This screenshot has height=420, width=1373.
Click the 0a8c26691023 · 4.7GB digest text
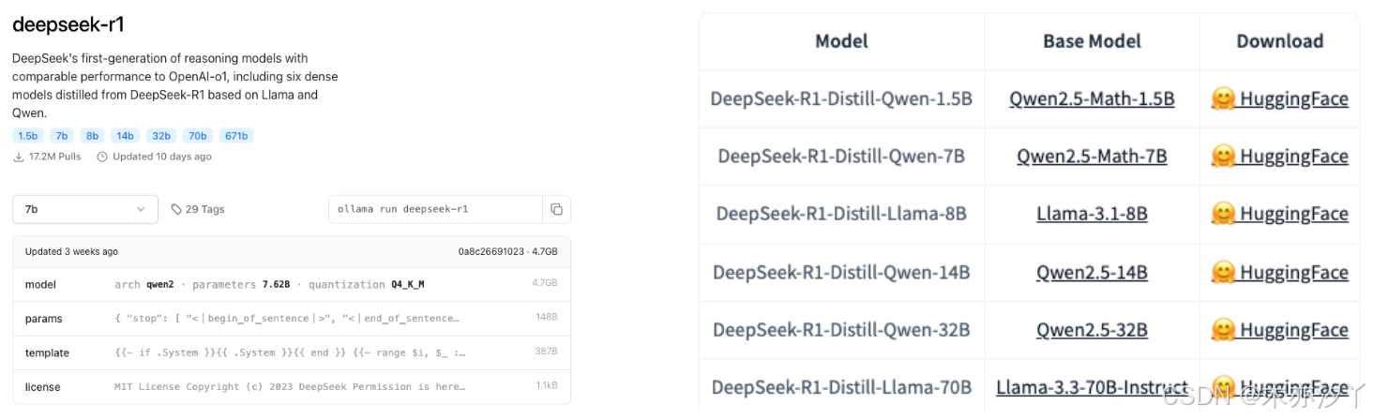point(507,251)
